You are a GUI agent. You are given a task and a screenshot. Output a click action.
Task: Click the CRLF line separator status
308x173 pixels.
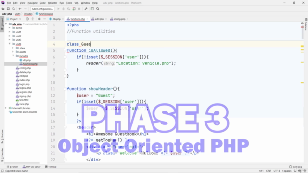[269, 171]
